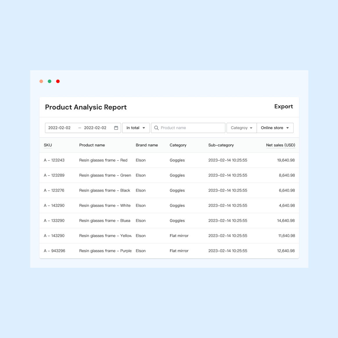Select SKU A – 133290

pyautogui.click(x=54, y=220)
